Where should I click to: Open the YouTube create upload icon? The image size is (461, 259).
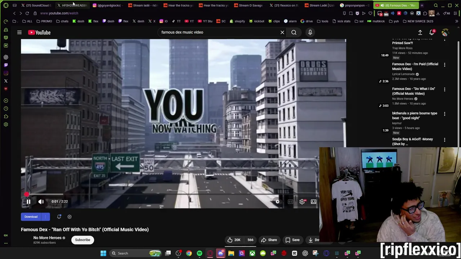pyautogui.click(x=420, y=32)
